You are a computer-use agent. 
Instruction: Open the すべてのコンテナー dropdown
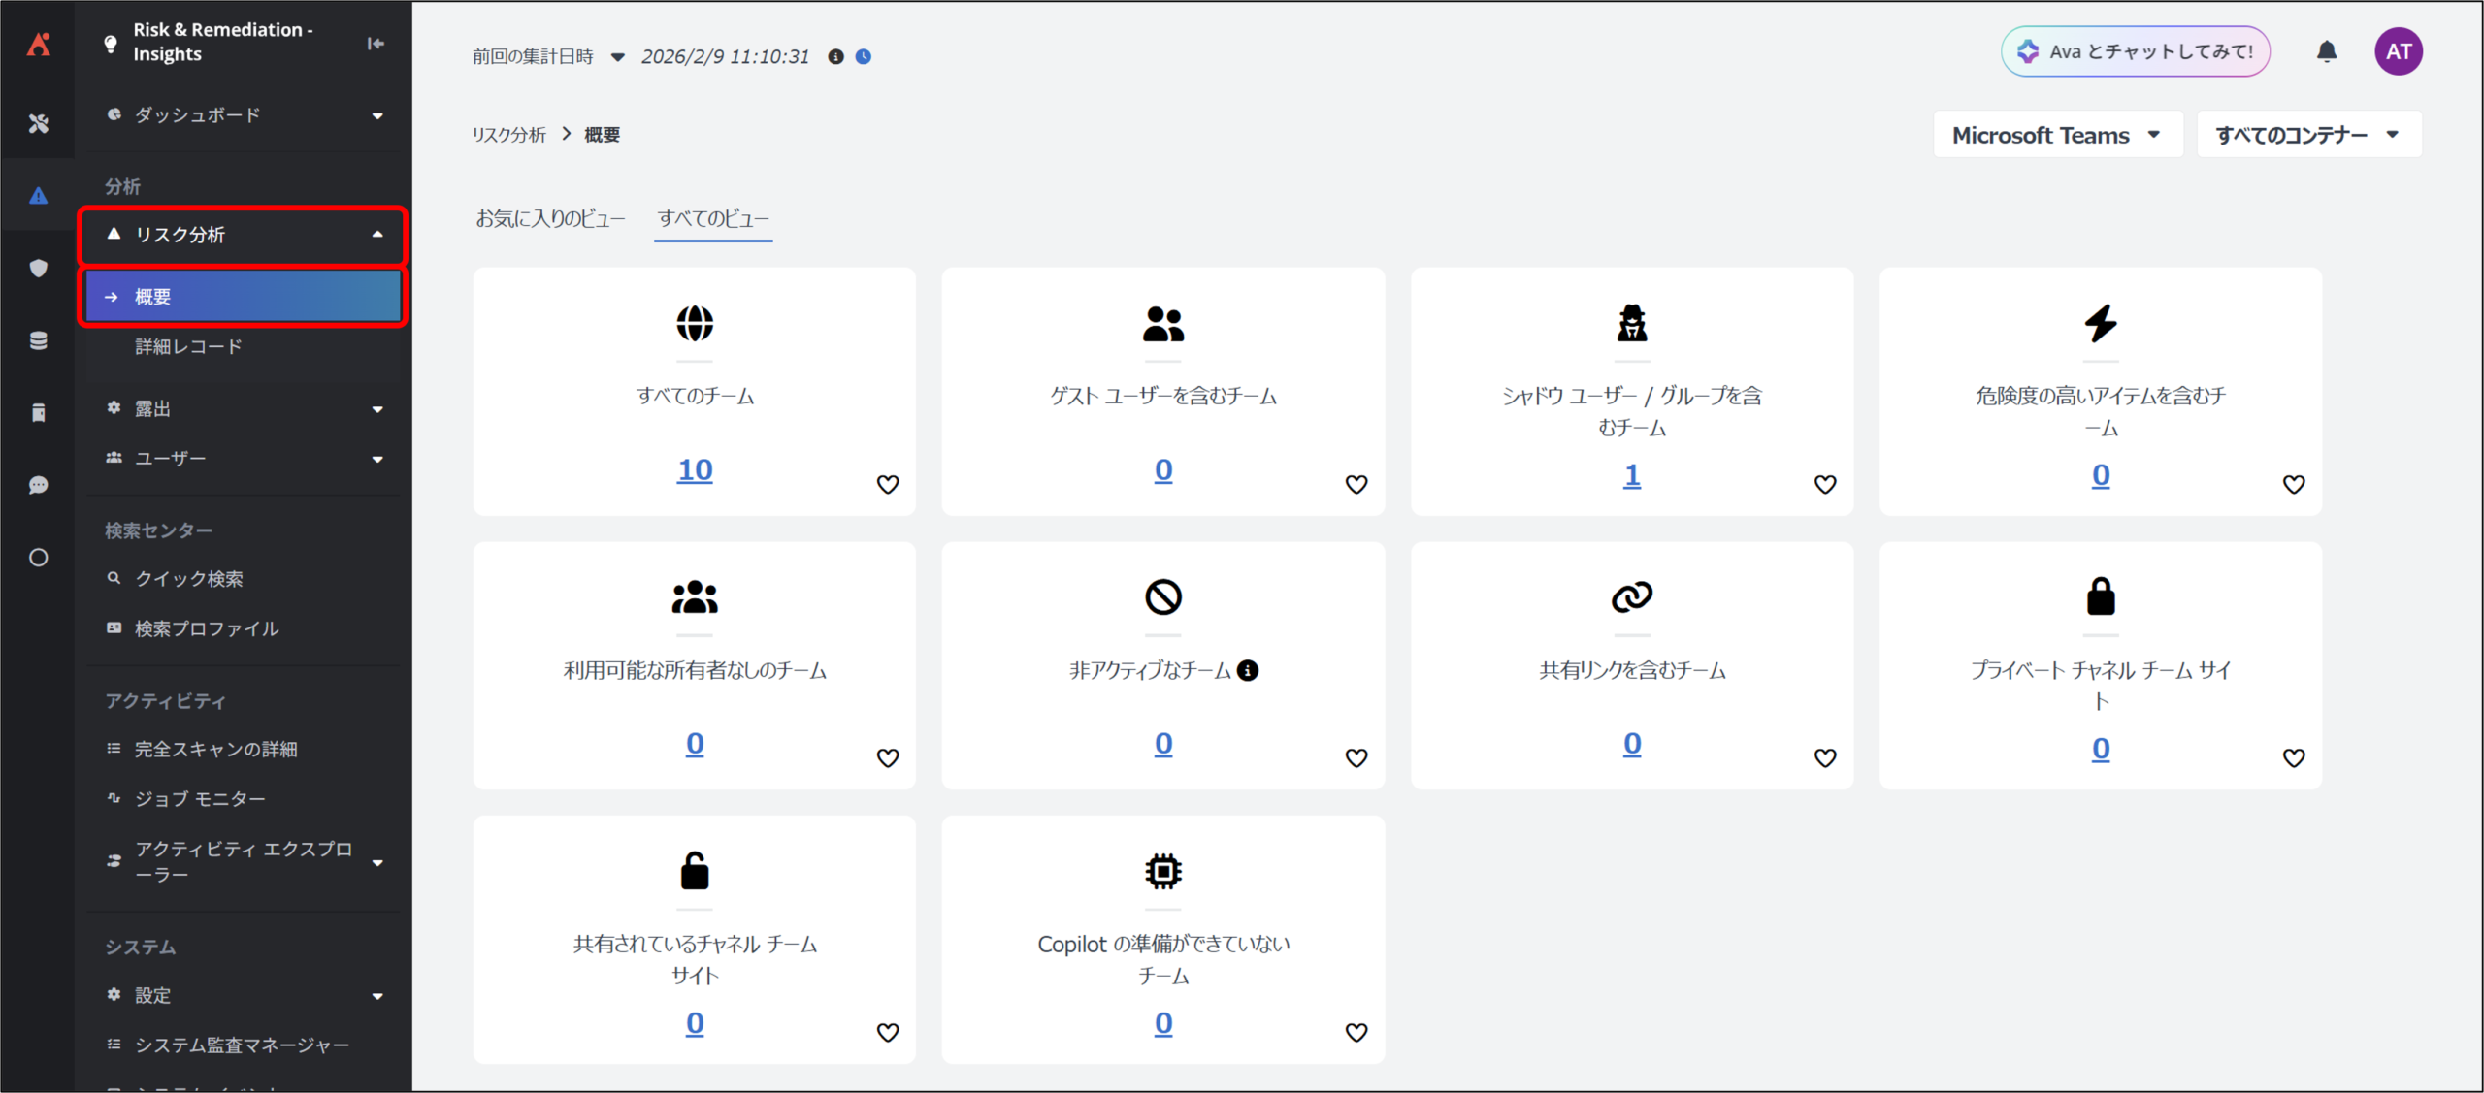tap(2306, 135)
